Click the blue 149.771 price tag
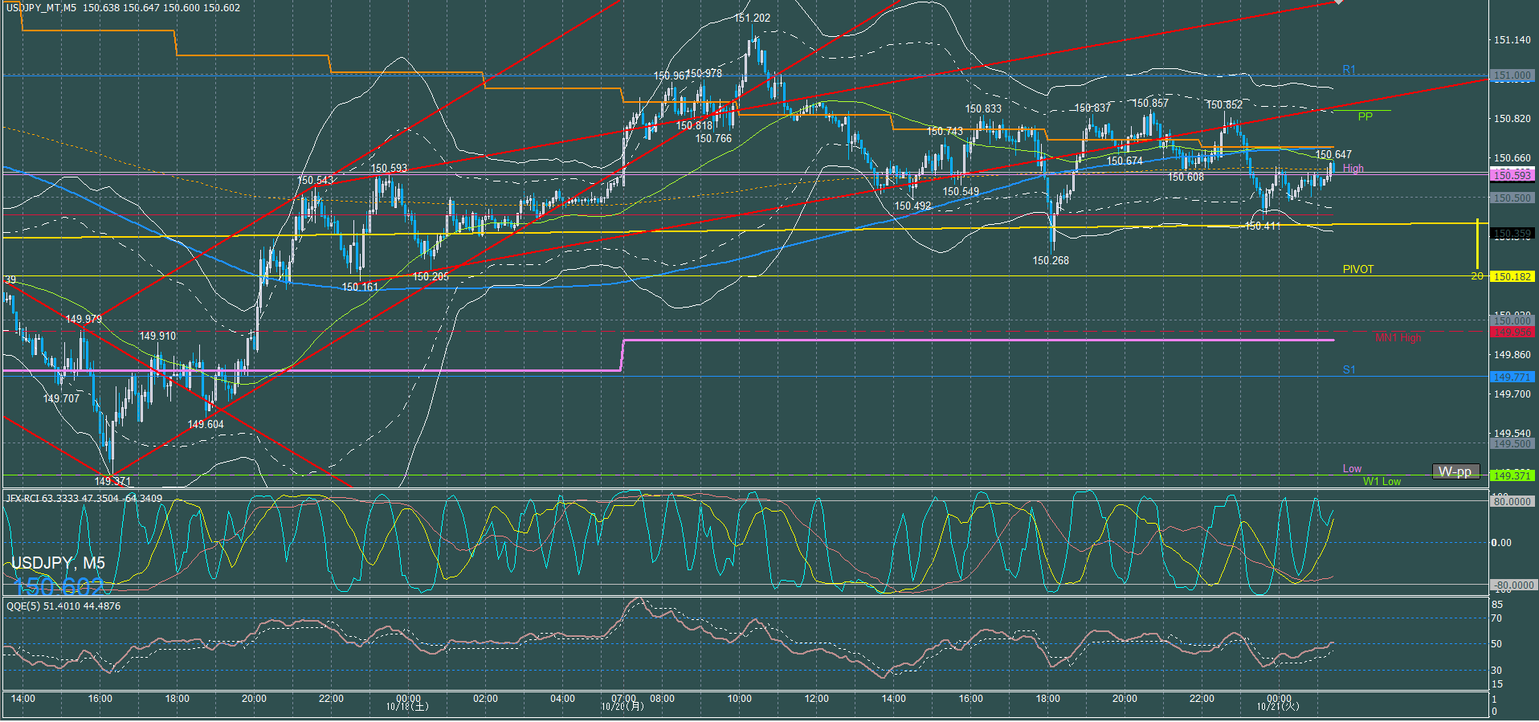Viewport: 1539px width, 722px height. (x=1512, y=377)
